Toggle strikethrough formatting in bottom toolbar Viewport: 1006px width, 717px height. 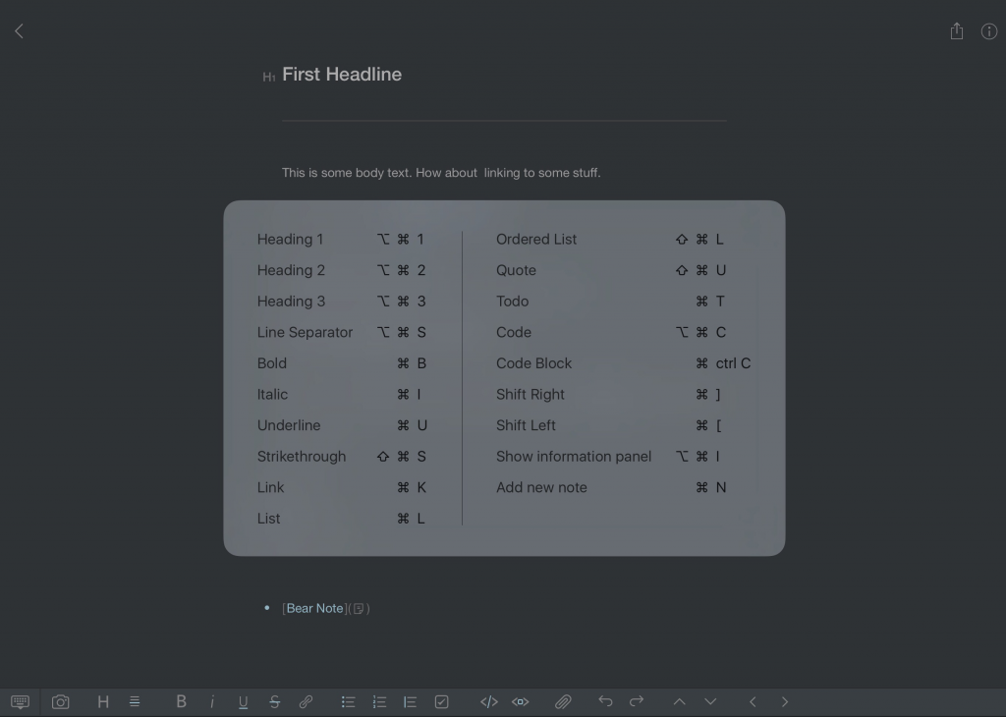click(x=275, y=701)
